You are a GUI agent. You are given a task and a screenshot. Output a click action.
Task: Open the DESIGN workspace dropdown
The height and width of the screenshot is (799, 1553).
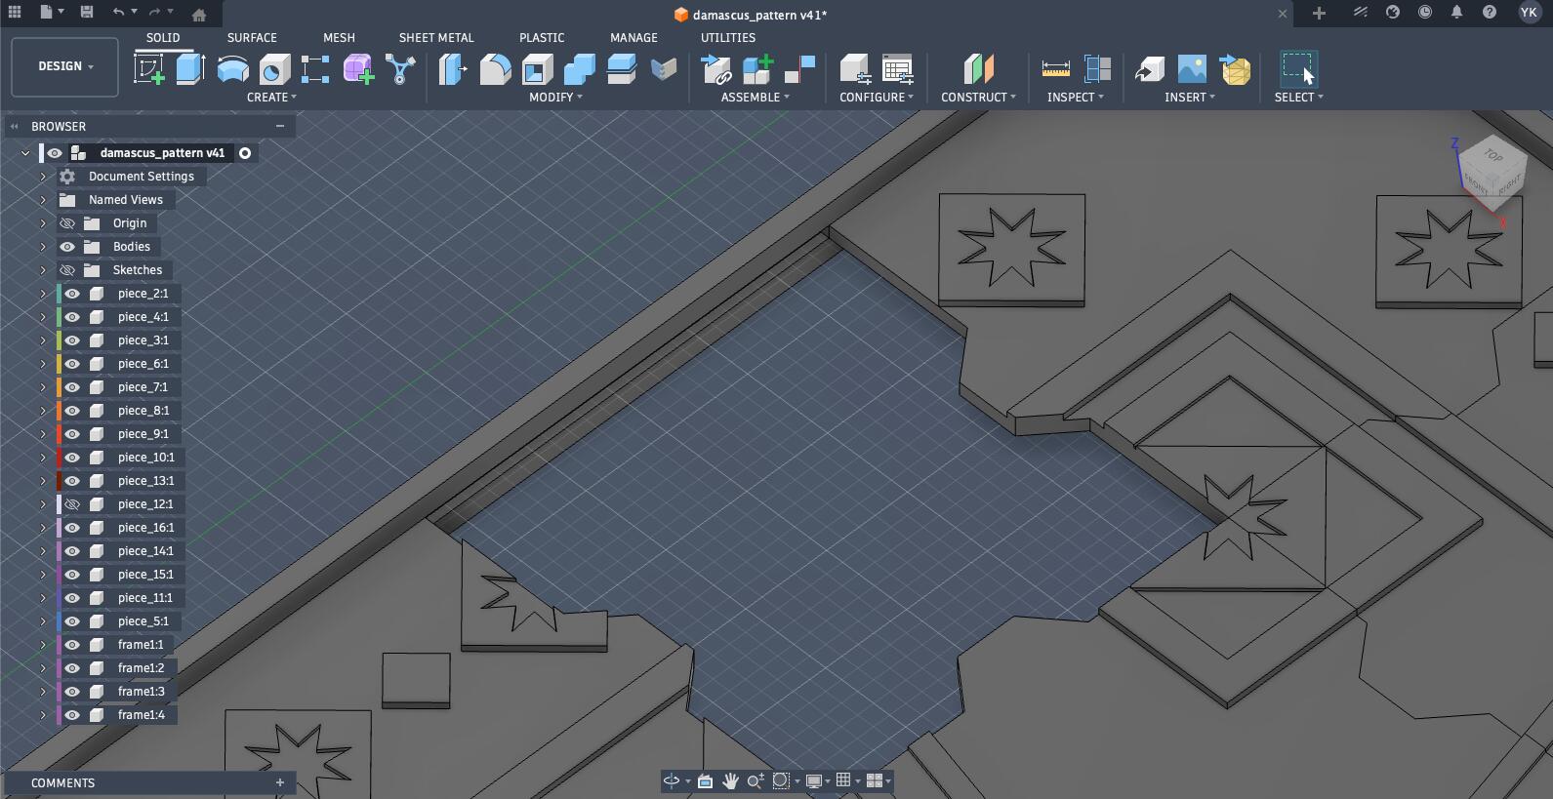65,66
